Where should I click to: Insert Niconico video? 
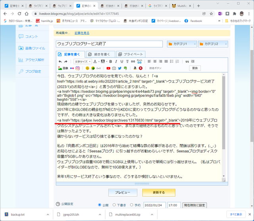pyautogui.click(x=114, y=68)
